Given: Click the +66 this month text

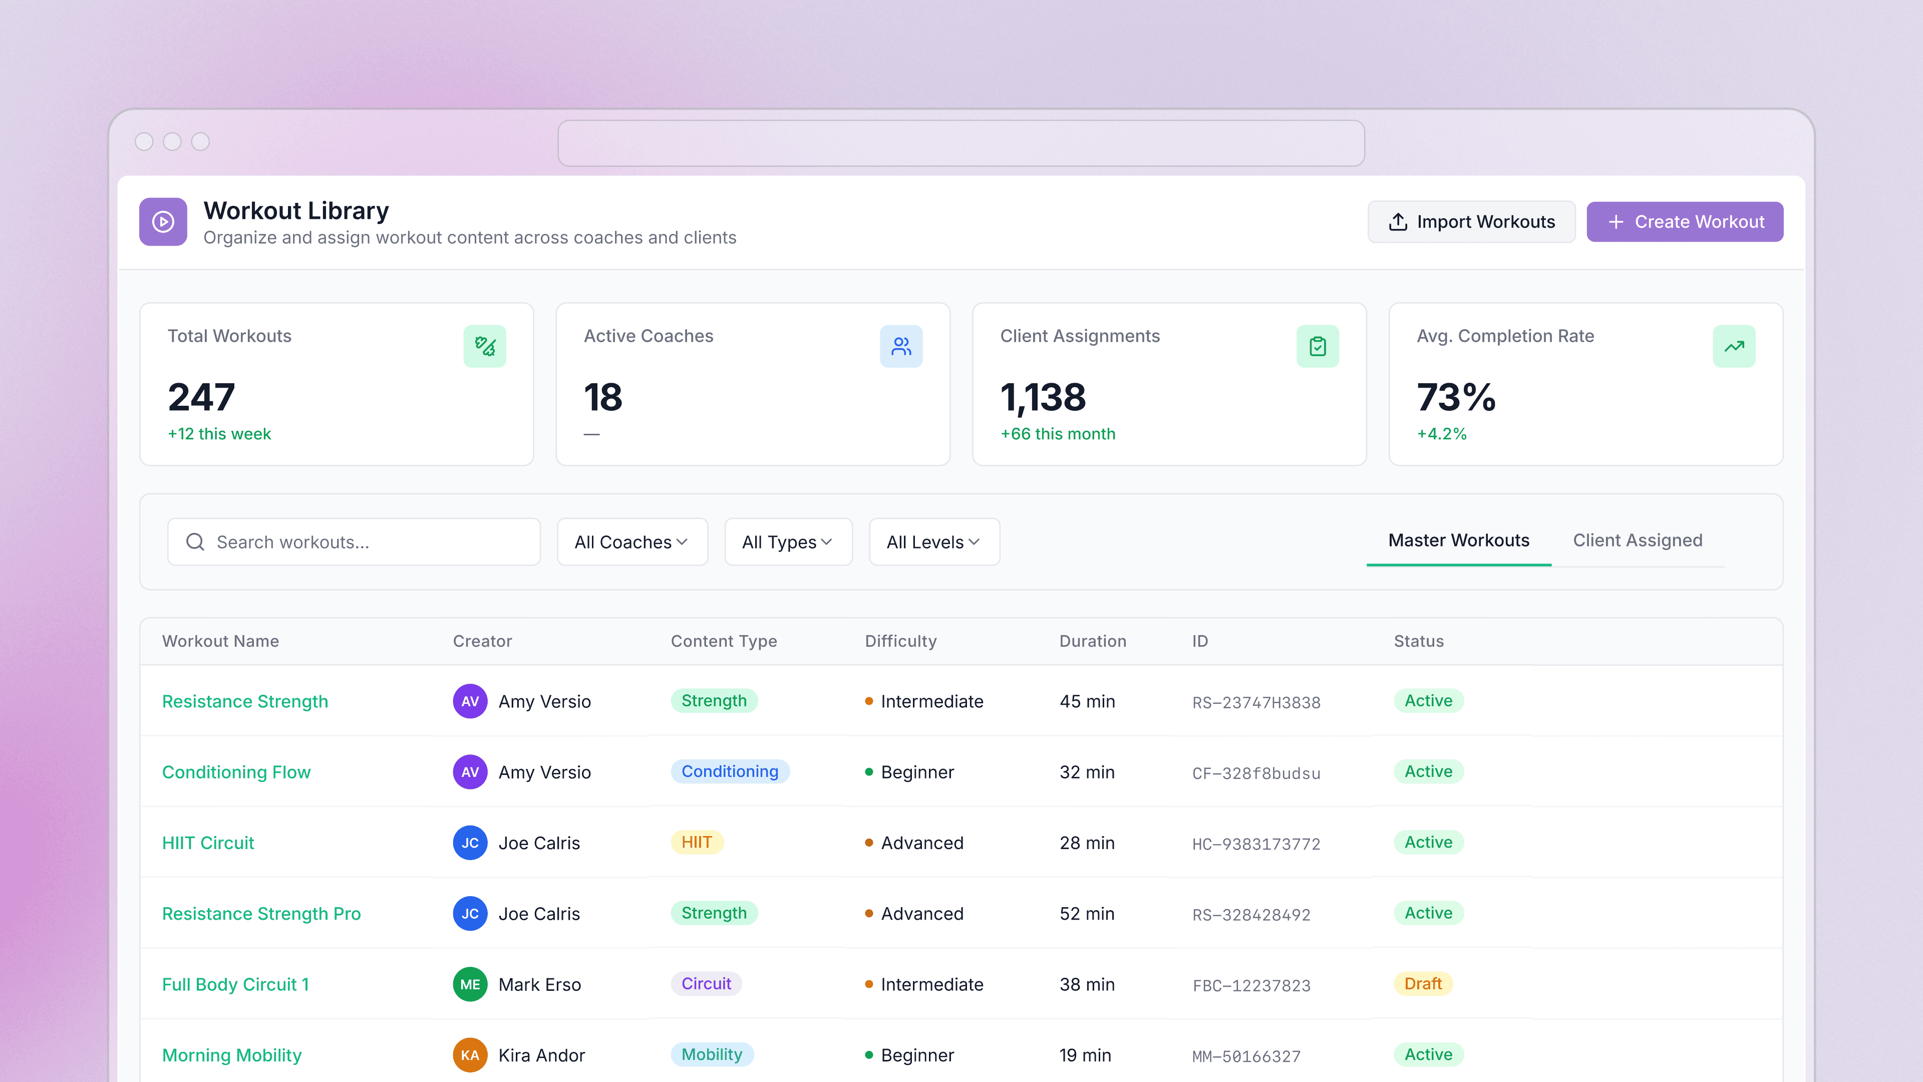Looking at the screenshot, I should (x=1058, y=434).
